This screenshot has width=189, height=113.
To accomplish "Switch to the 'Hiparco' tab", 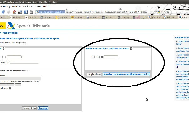I will tap(47, 17).
